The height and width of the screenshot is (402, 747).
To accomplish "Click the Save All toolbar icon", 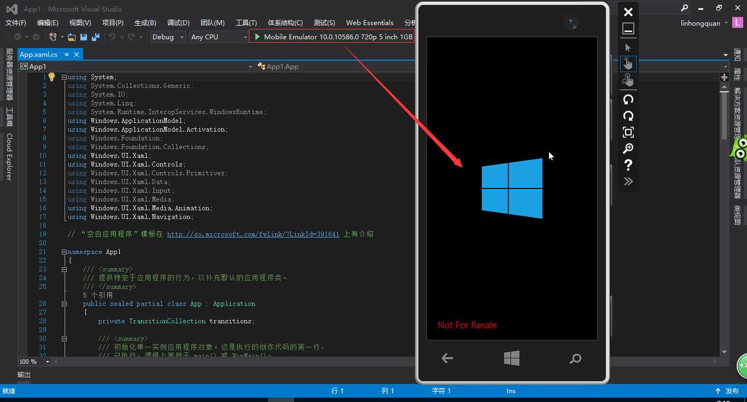I will pyautogui.click(x=96, y=37).
